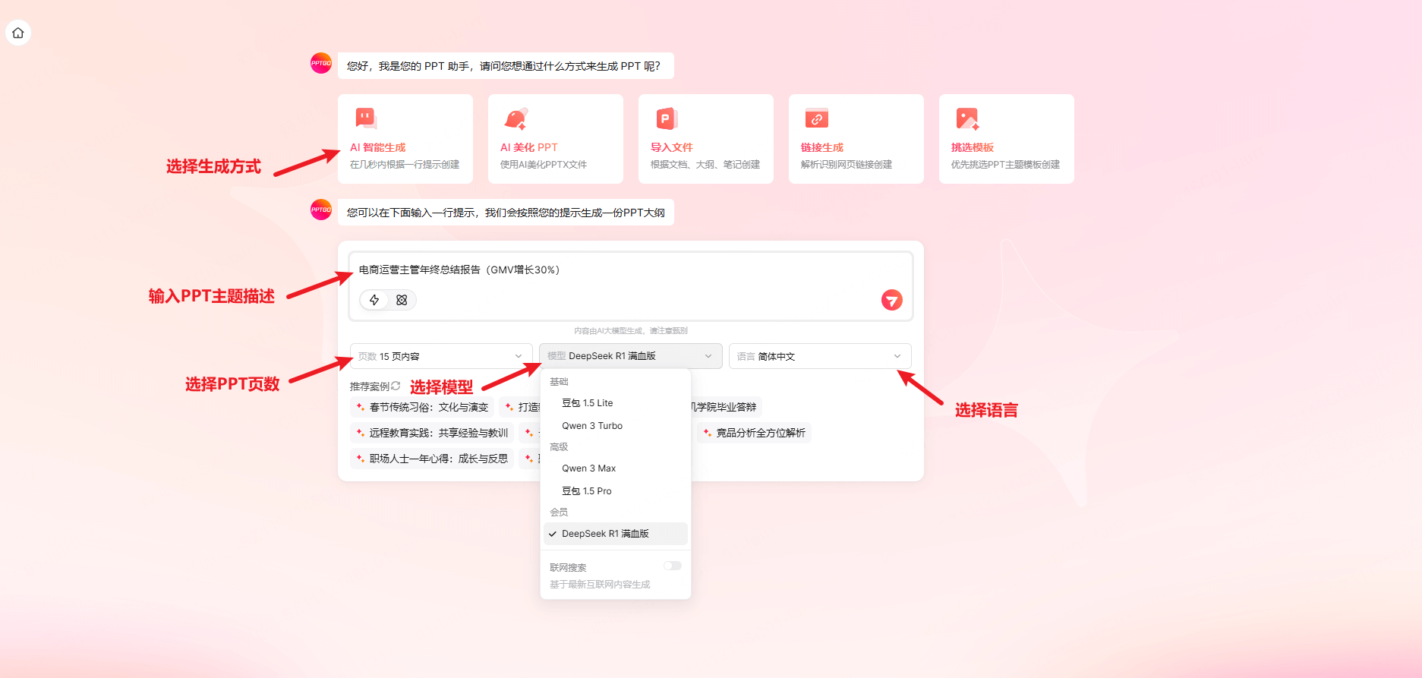Pick the 竞品分析全方位解析 example
1422x678 pixels.
pyautogui.click(x=754, y=433)
